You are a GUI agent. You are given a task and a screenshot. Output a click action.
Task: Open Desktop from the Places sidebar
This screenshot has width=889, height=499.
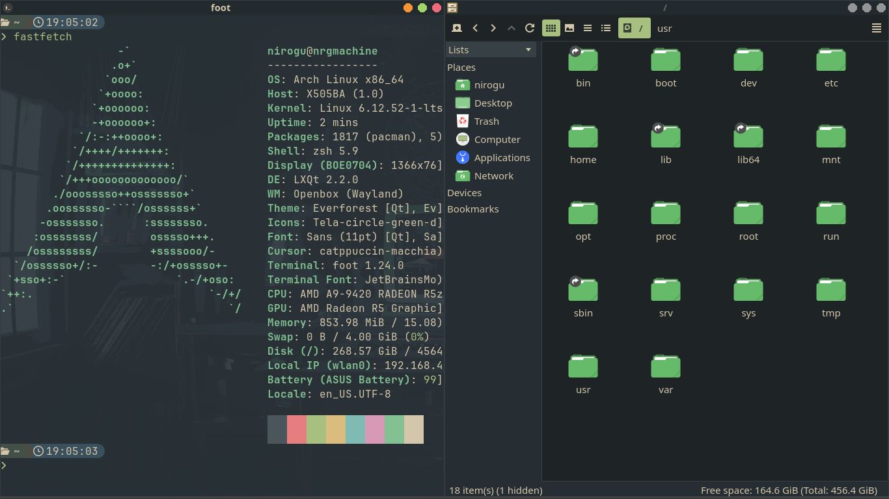492,103
